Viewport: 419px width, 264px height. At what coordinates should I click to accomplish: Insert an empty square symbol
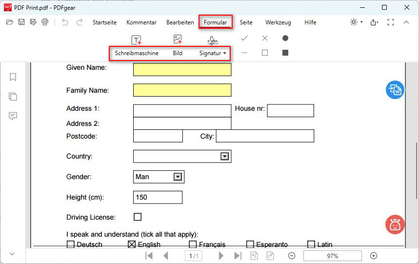coord(265,53)
